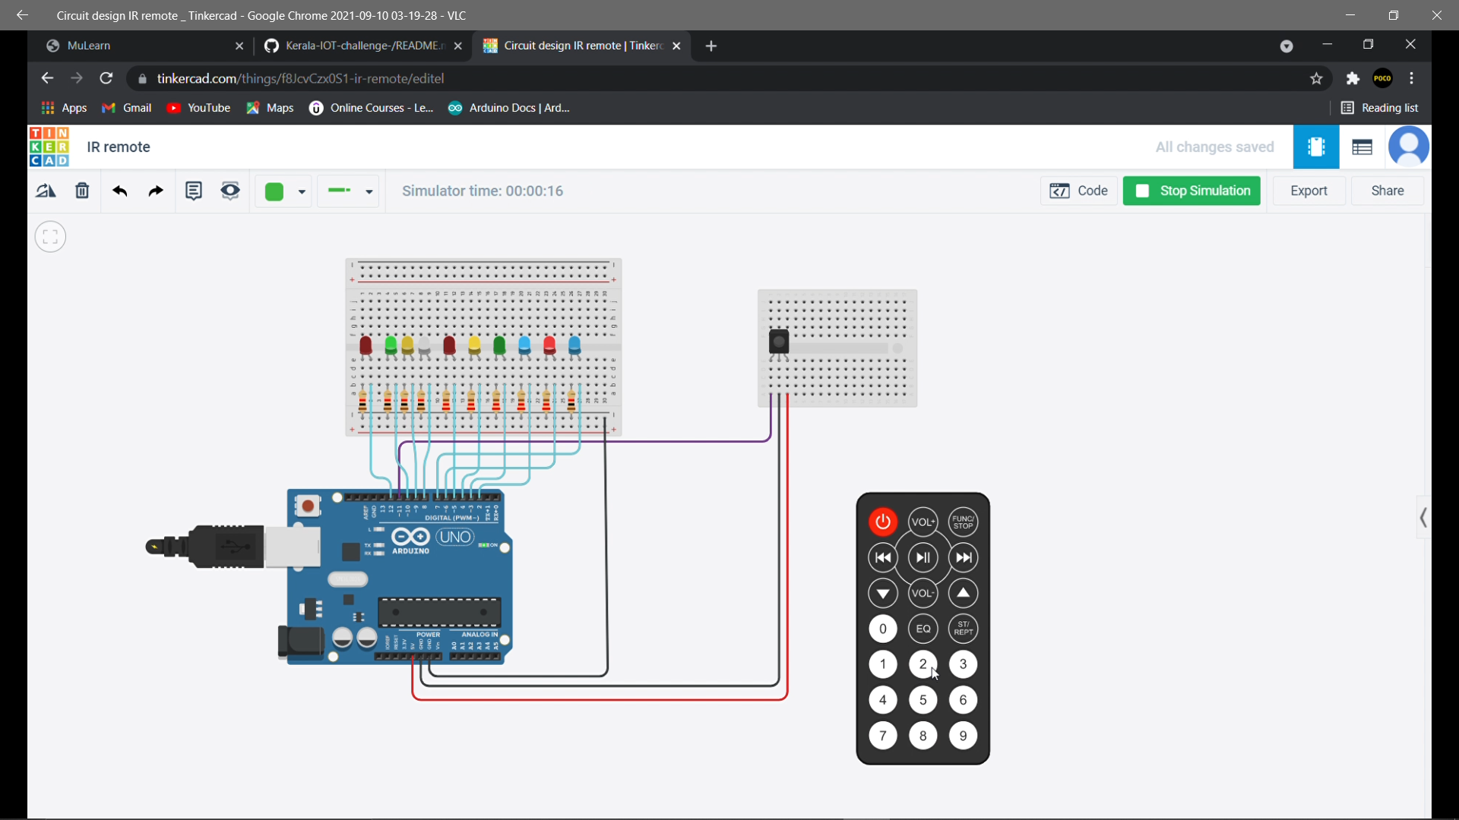Open the Tinkercad home via logo
Image resolution: width=1459 pixels, height=820 pixels.
[x=49, y=147]
